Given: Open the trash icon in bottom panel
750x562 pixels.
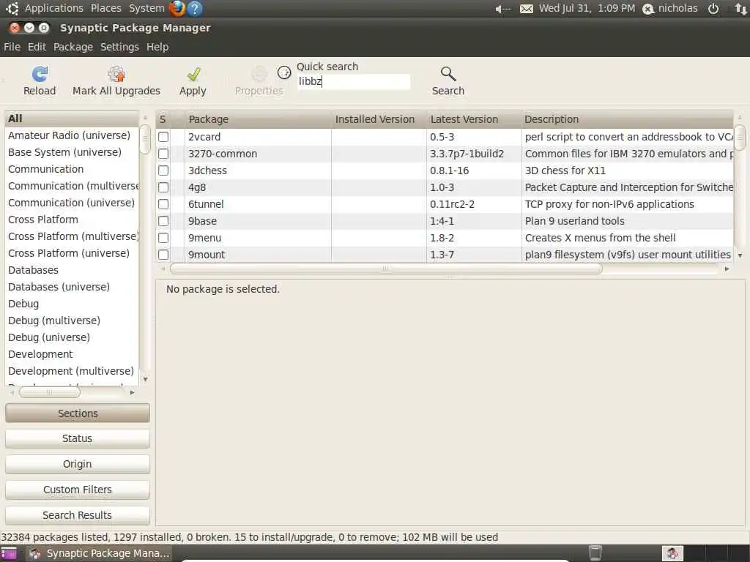Looking at the screenshot, I should [595, 553].
